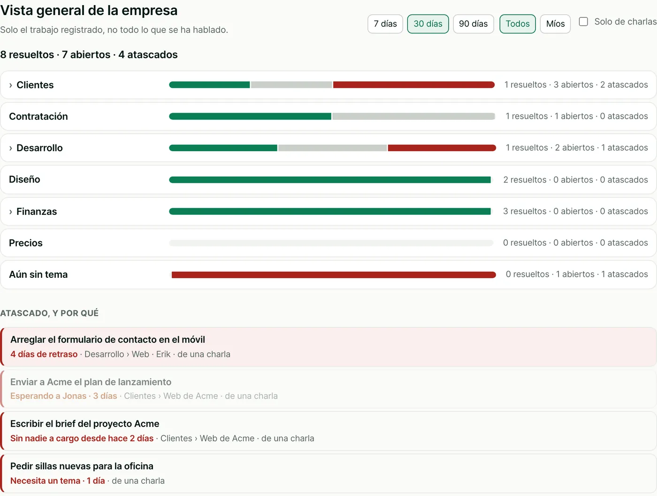Click the Clientes red stuck bar segment

(414, 85)
